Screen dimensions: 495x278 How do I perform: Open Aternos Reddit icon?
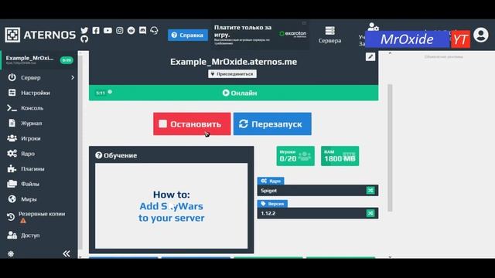click(131, 30)
